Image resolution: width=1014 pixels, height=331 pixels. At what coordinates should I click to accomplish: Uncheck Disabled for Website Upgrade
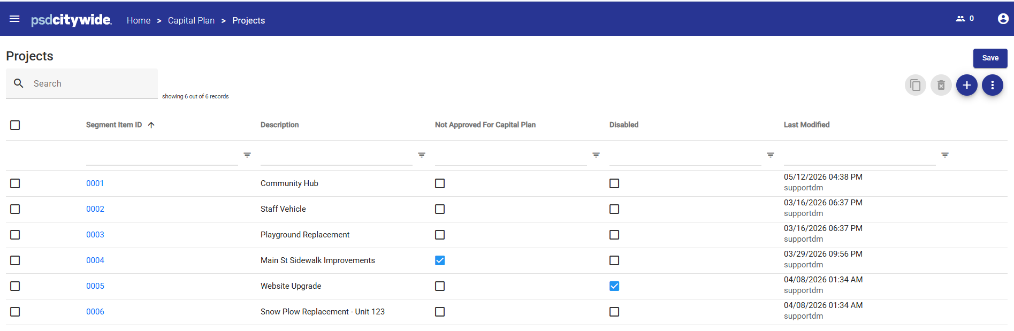click(x=614, y=286)
